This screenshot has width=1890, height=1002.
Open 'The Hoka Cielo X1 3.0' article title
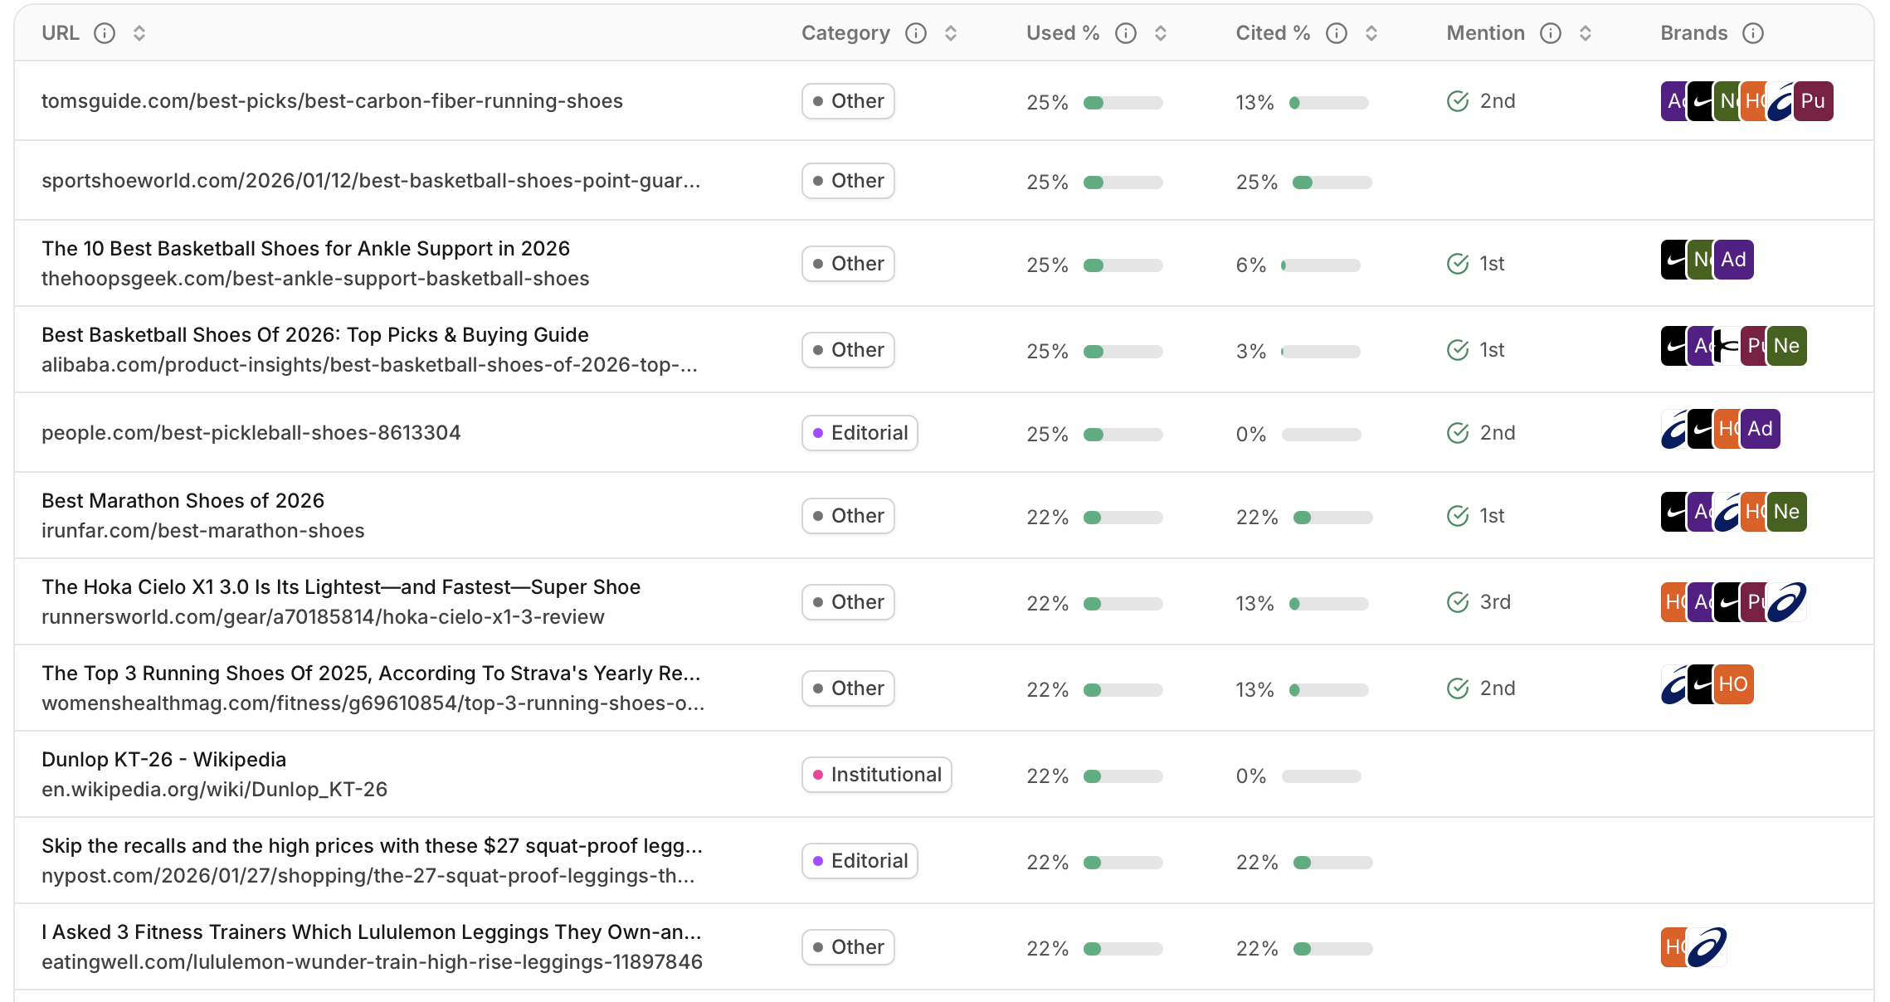pyautogui.click(x=341, y=587)
